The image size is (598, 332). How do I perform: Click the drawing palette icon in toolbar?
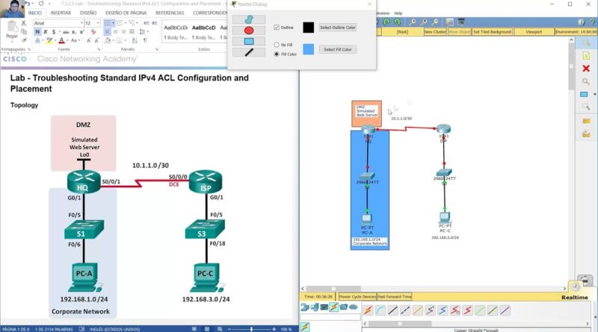pyautogui.click(x=450, y=22)
